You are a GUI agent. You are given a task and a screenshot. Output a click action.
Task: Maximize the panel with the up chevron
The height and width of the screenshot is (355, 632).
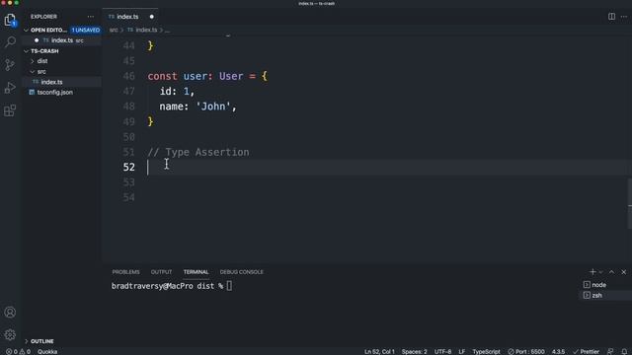[611, 272]
